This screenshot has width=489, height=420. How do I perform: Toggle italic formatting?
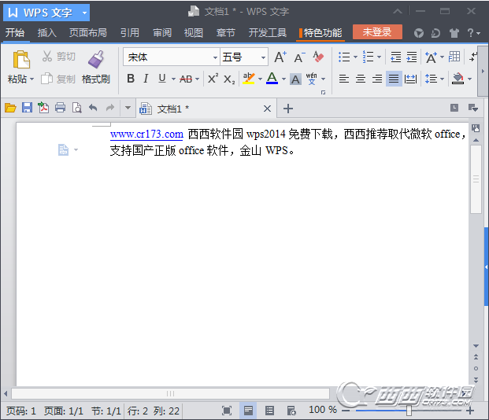pos(146,79)
